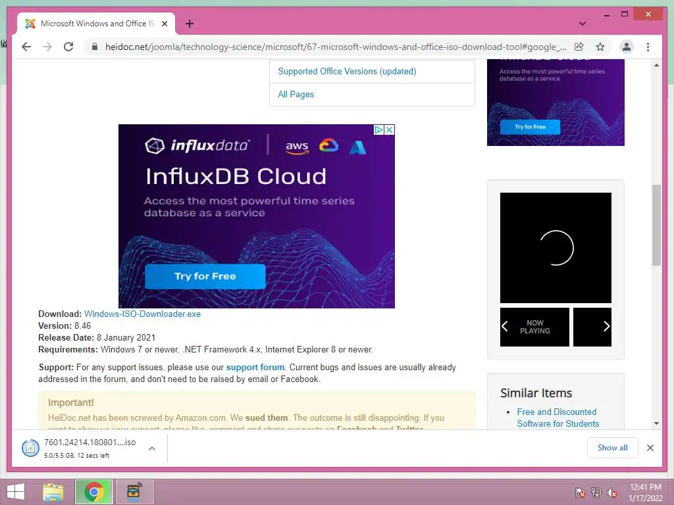Open the tab search chevron
Viewport: 674px width, 505px height.
[x=583, y=24]
